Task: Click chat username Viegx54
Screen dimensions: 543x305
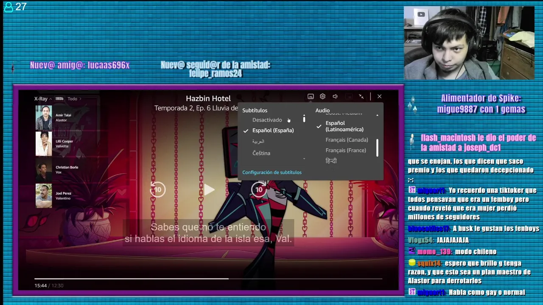Action: pos(421,240)
